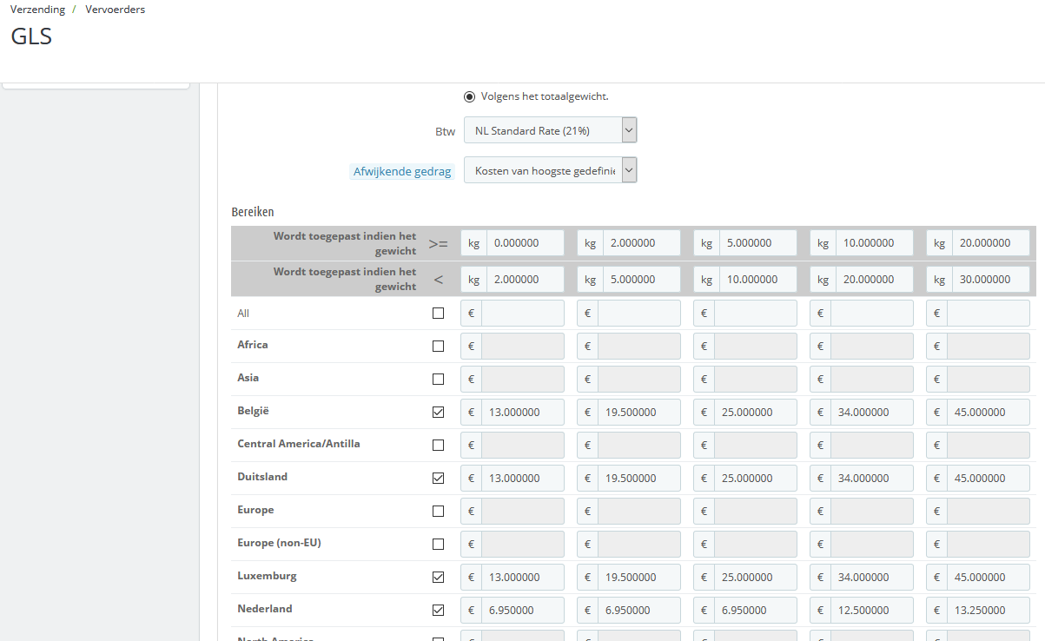The height and width of the screenshot is (641, 1045).
Task: Enable the Africa zone checkbox
Action: pyautogui.click(x=438, y=347)
